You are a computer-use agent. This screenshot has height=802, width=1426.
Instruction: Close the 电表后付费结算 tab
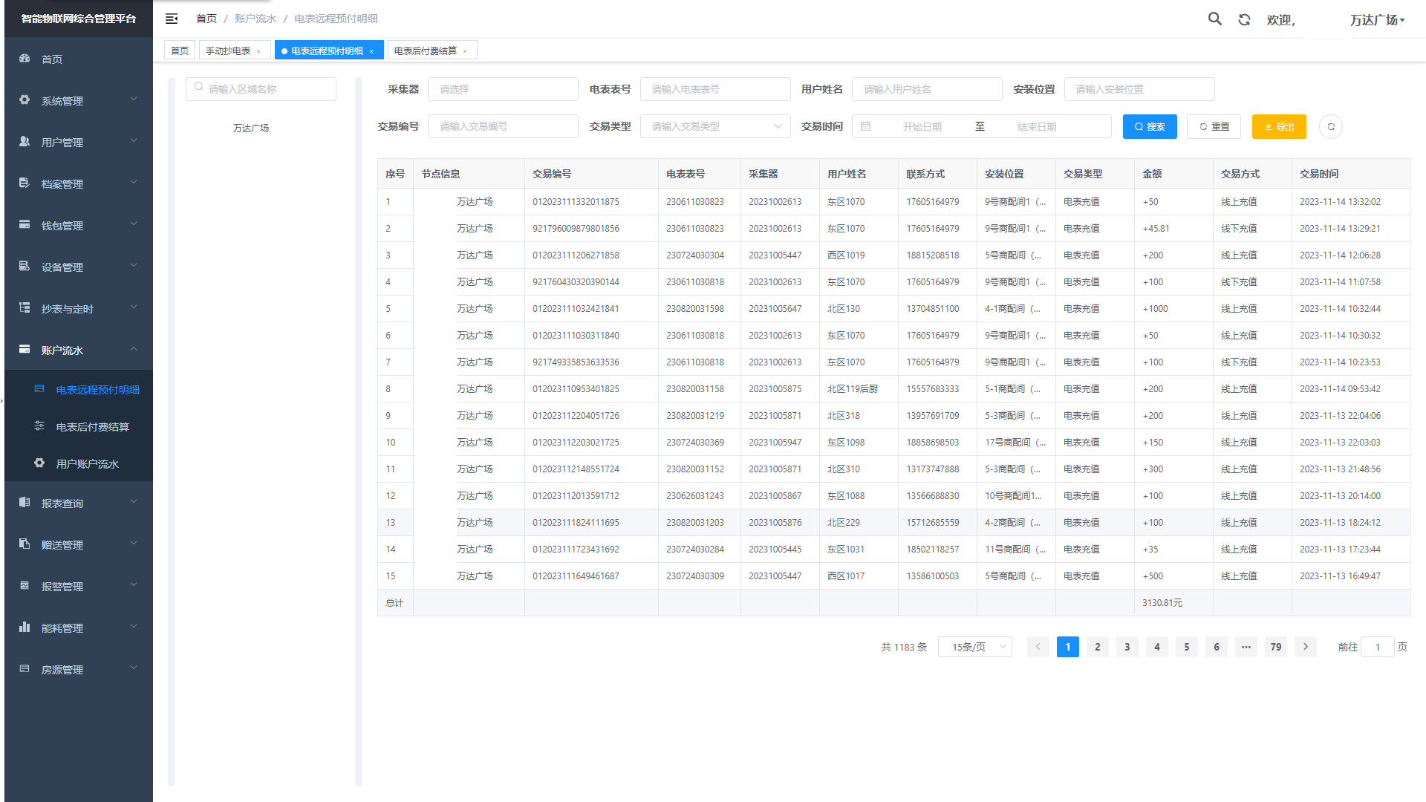[465, 51]
